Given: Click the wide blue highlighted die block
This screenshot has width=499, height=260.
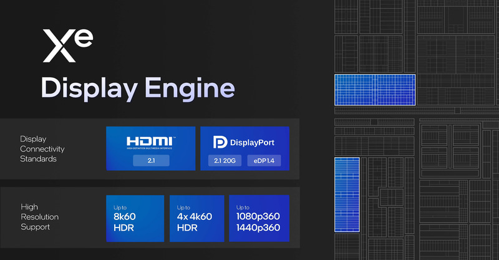Looking at the screenshot, I should pyautogui.click(x=375, y=90).
